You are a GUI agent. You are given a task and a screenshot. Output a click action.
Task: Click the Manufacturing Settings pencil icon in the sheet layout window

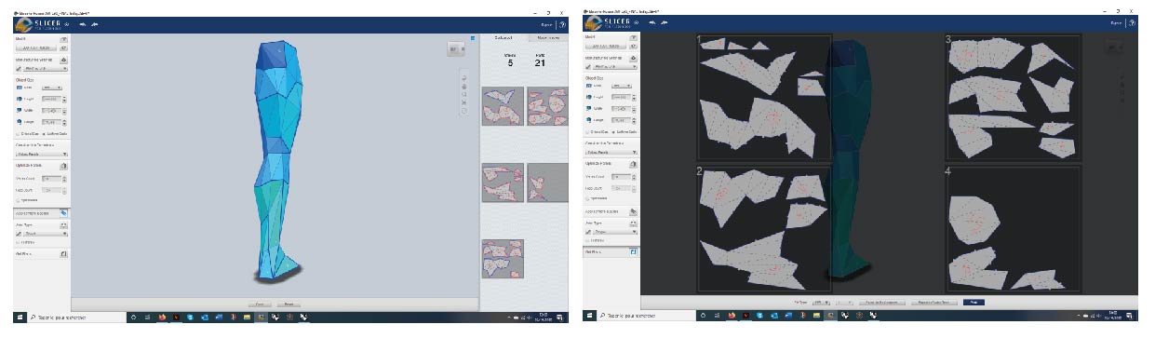pos(587,68)
